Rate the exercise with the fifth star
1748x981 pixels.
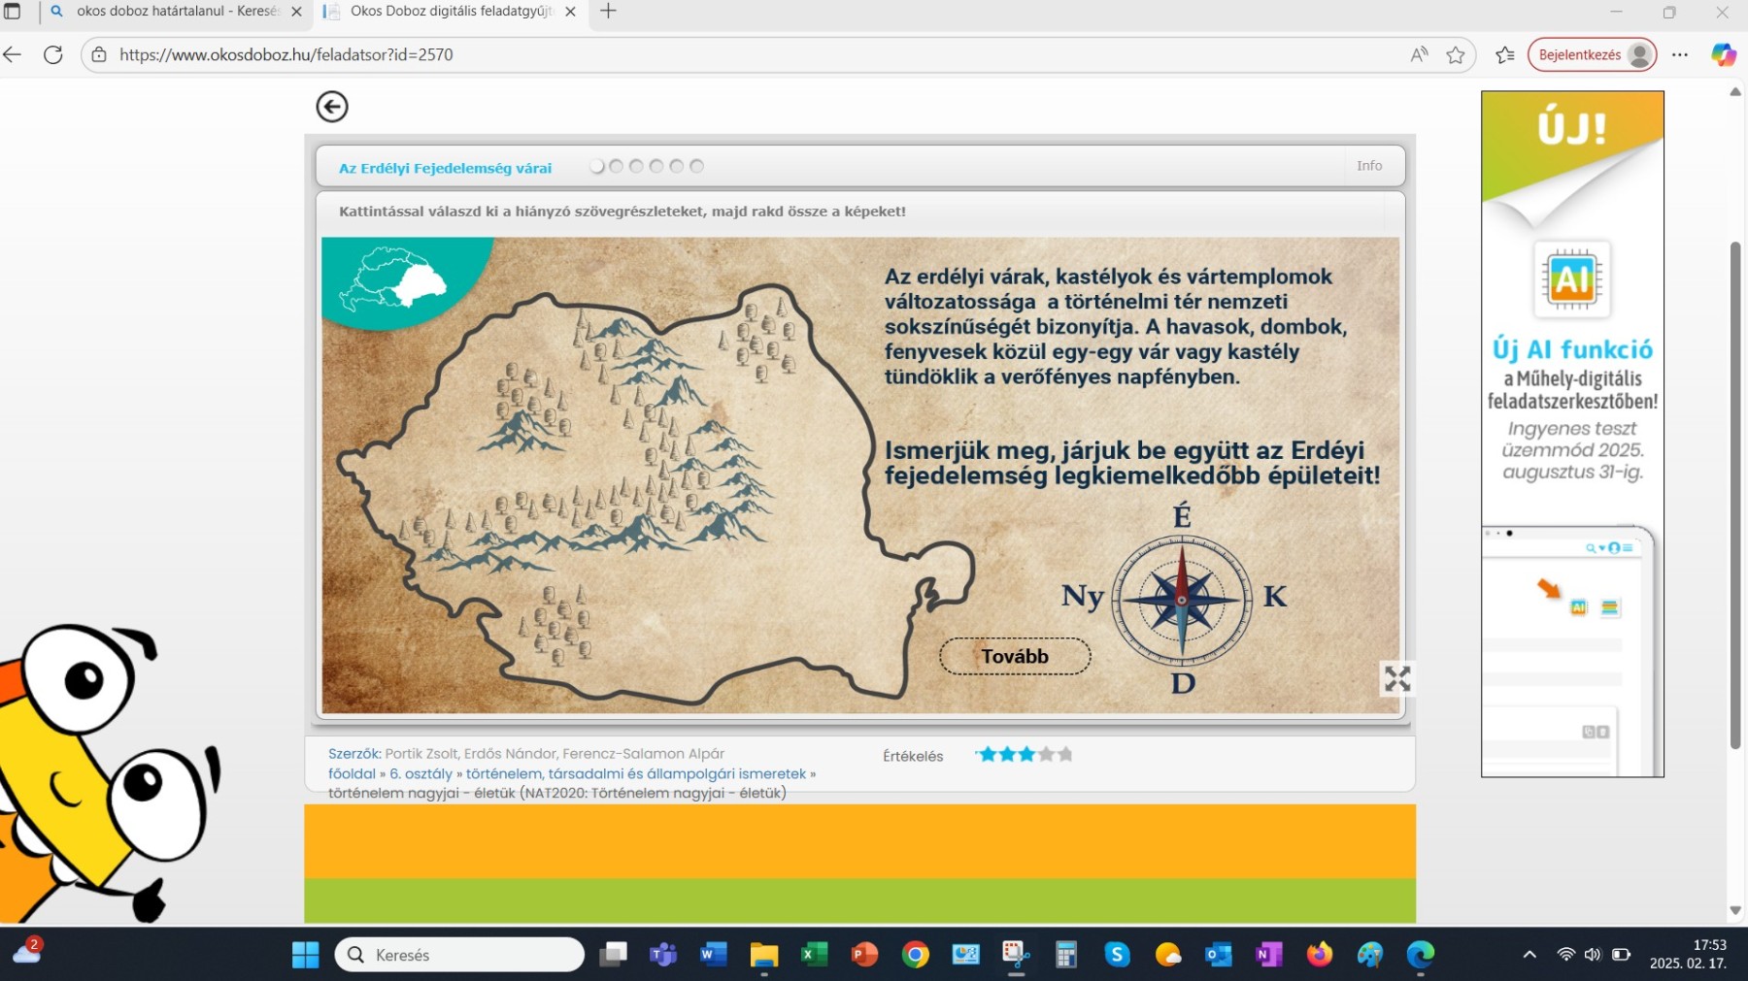(1065, 754)
